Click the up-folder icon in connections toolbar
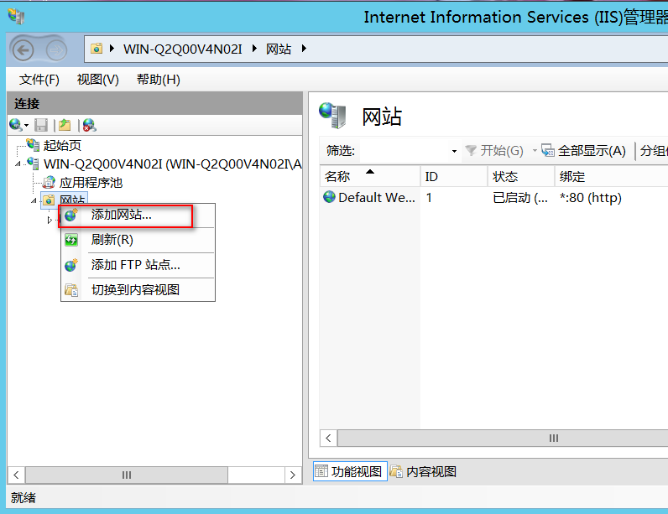This screenshot has width=668, height=514. point(65,125)
